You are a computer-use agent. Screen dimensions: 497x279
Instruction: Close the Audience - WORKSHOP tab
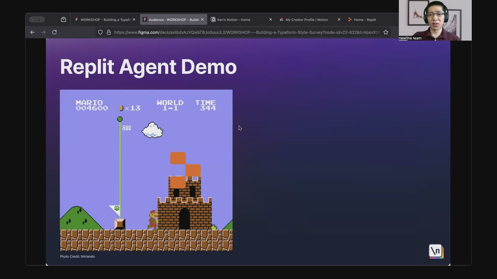[x=202, y=19]
